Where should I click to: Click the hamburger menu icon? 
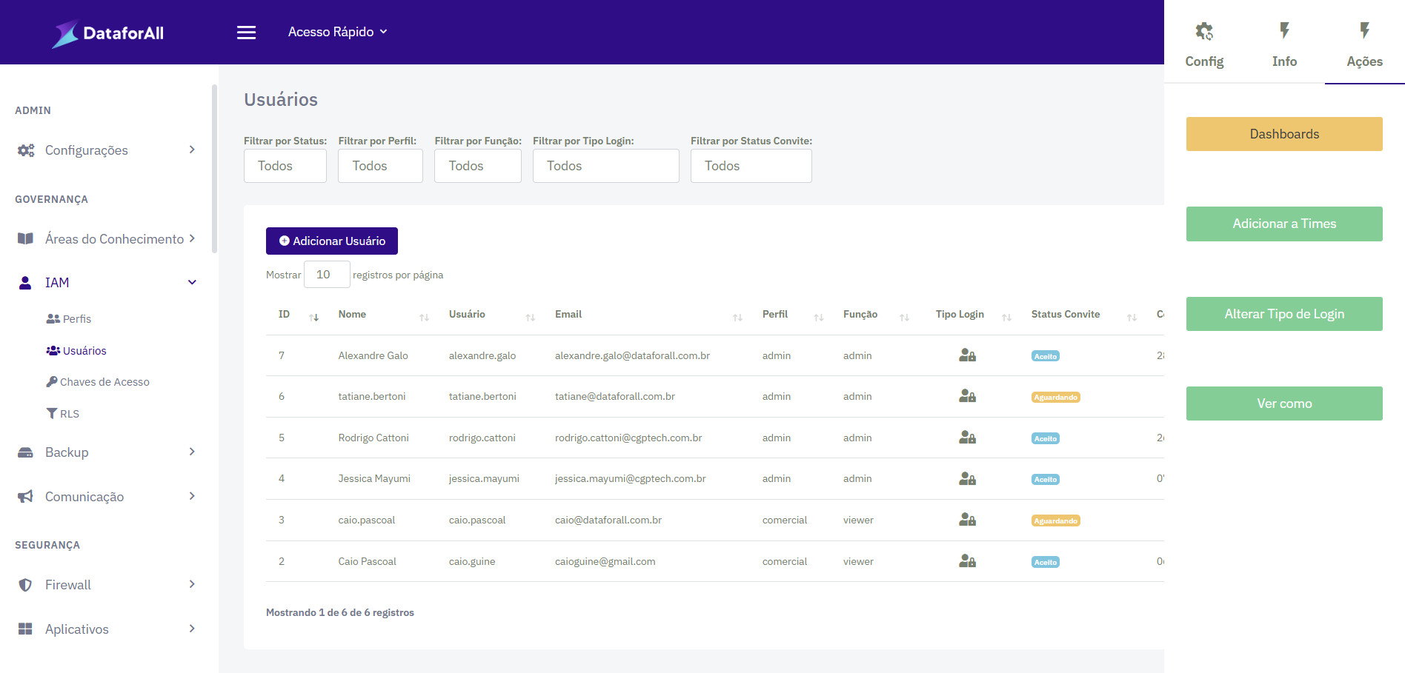coord(246,33)
